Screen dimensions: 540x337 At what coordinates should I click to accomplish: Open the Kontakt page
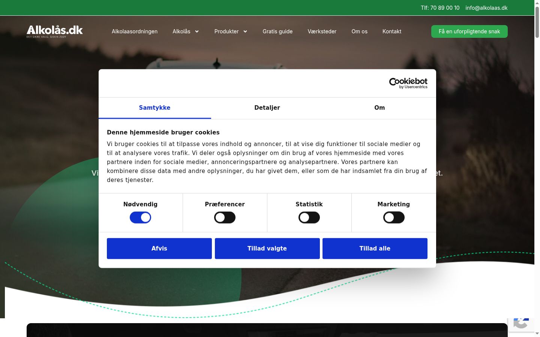coord(392,31)
